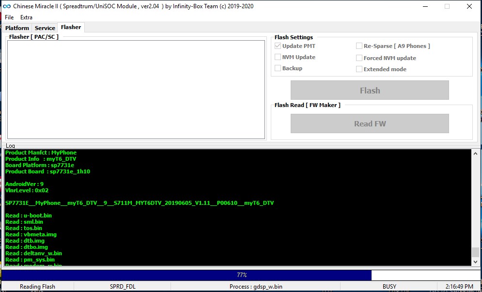
Task: Click the Process : gdsp_w.bin status entry
Action: [256, 287]
